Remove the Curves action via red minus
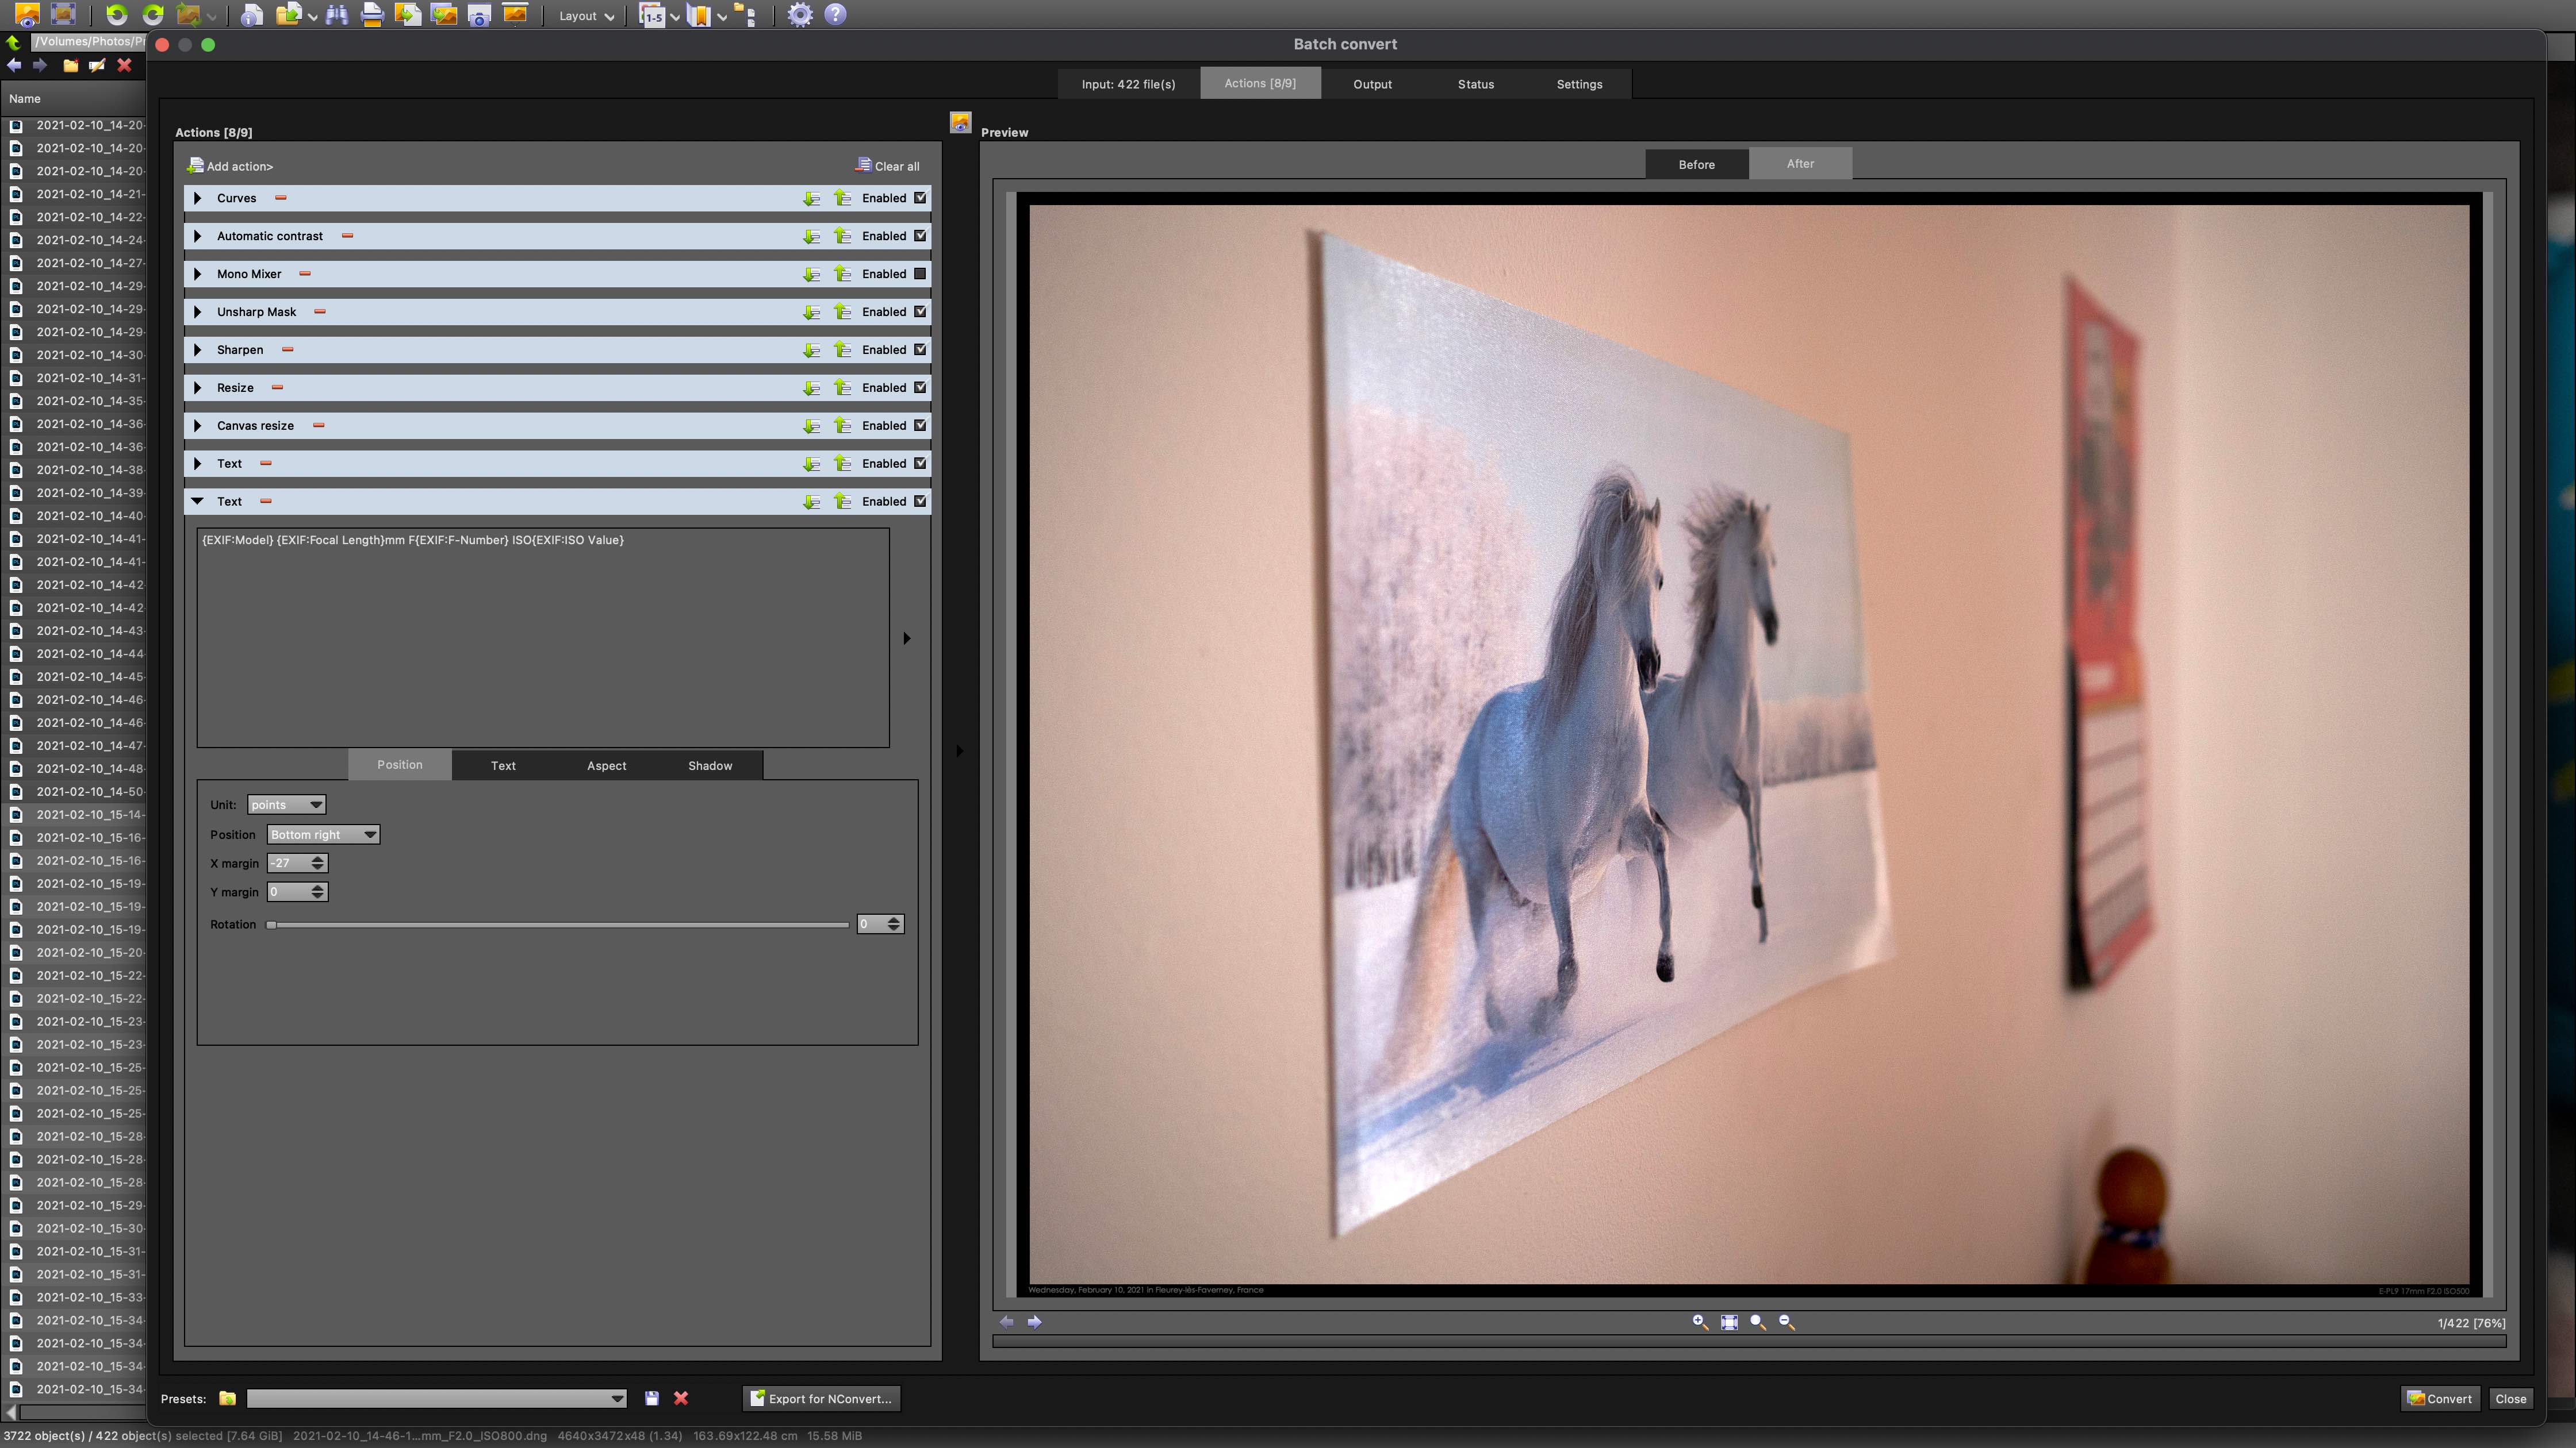This screenshot has height=1448, width=2576. (x=281, y=198)
